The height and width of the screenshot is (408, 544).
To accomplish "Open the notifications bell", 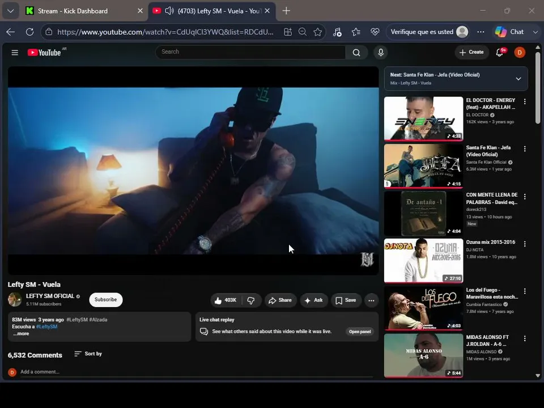I will [500, 52].
